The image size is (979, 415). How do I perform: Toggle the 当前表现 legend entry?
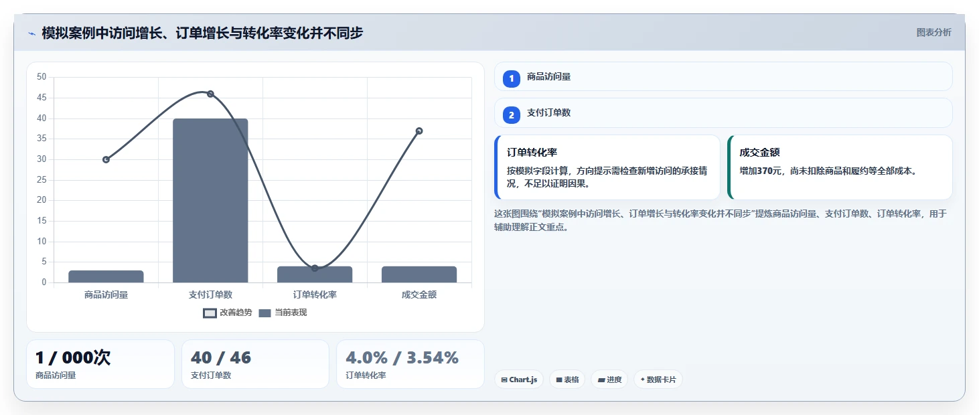(283, 313)
